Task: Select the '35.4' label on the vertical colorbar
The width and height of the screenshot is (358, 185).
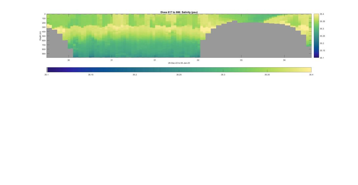Action: 322,14
